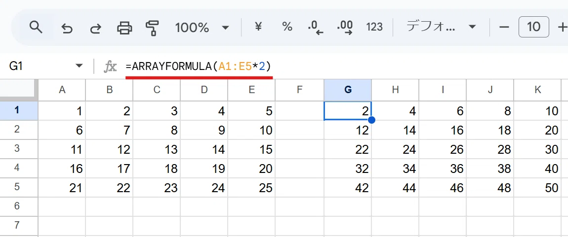The height and width of the screenshot is (237, 568).
Task: Click the font size field showing 10
Action: click(x=533, y=27)
